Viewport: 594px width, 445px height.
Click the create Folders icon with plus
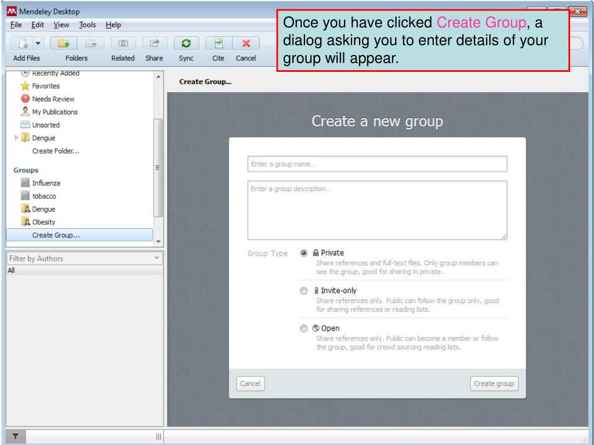click(63, 43)
